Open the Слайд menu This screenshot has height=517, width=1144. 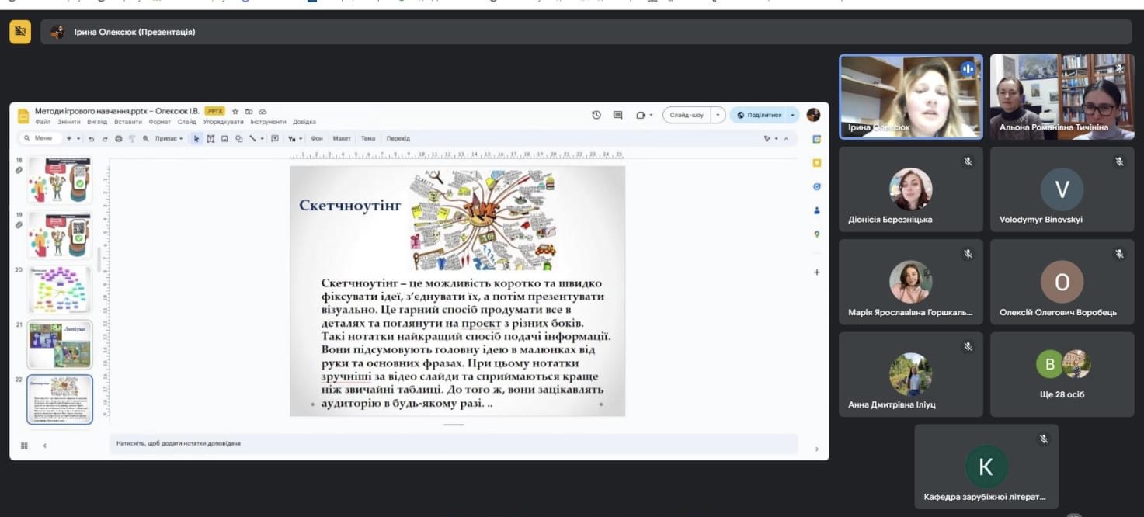click(186, 122)
